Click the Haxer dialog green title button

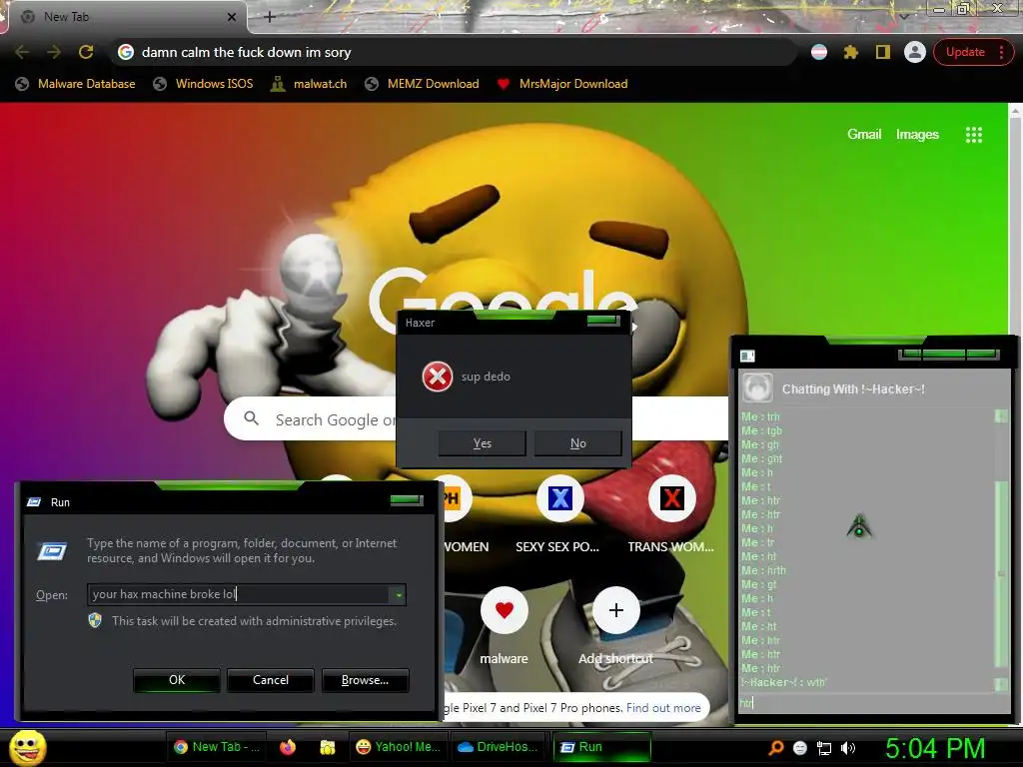[602, 320]
